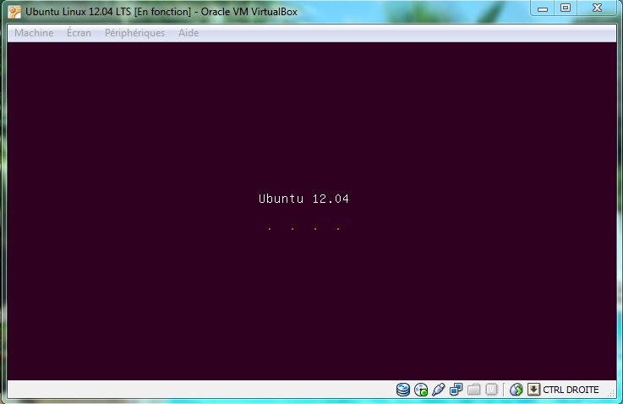Click the network adapters status icon
623x404 pixels.
pyautogui.click(x=456, y=390)
